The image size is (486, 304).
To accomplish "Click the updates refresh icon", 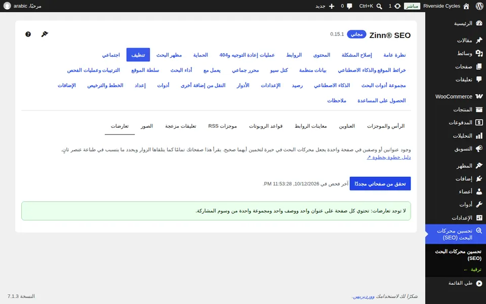I will 397,6.
